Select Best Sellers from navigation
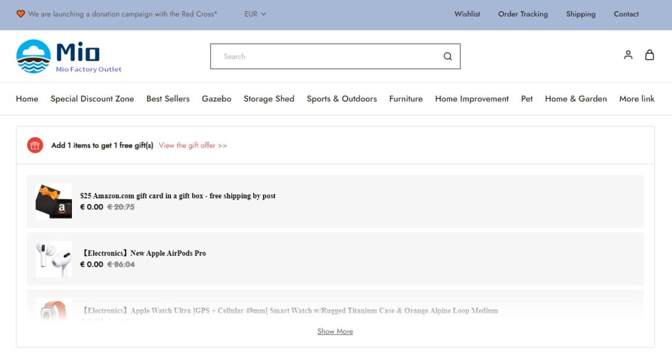 click(168, 99)
